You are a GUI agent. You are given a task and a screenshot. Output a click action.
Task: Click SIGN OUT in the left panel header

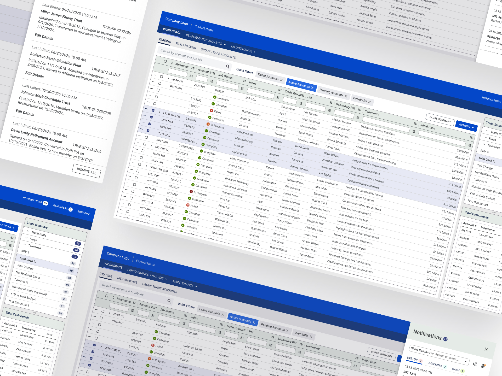[x=83, y=213]
